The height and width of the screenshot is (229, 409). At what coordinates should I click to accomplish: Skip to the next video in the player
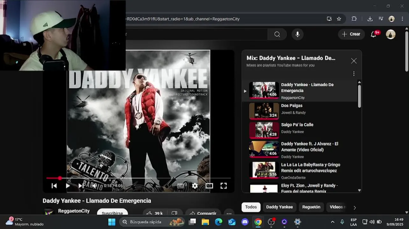tap(81, 186)
